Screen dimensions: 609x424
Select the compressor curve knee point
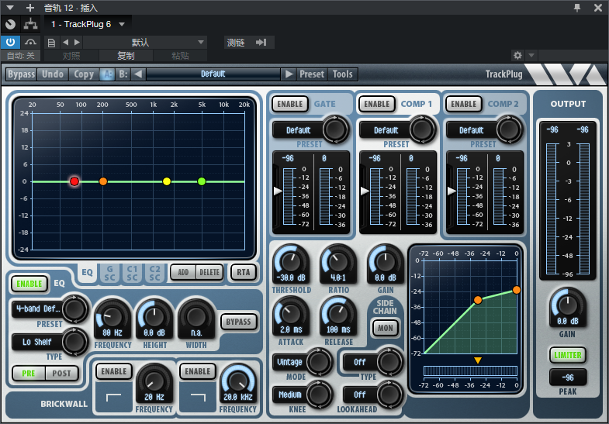(478, 300)
